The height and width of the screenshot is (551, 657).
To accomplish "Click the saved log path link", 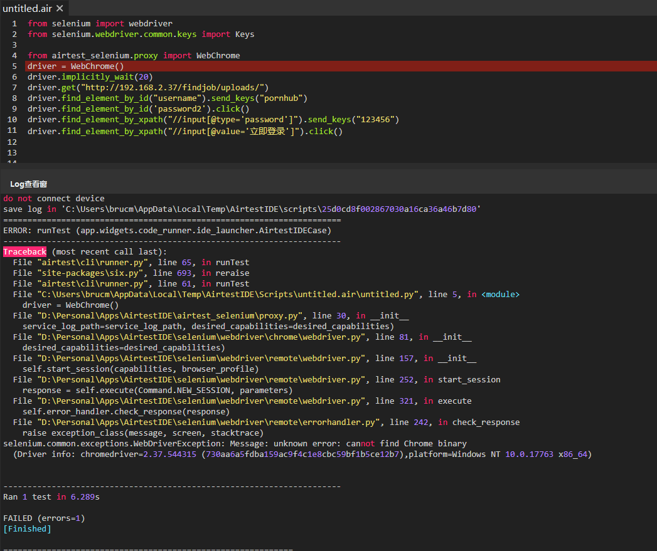I will [251, 208].
